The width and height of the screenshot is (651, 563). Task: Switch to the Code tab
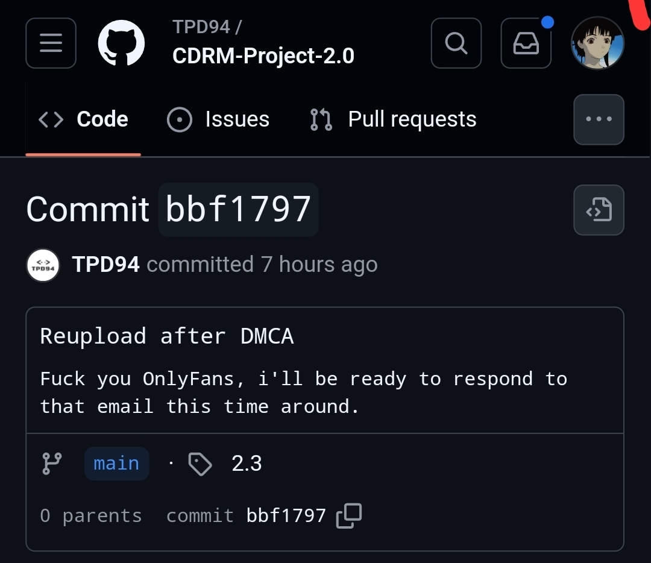coord(83,119)
